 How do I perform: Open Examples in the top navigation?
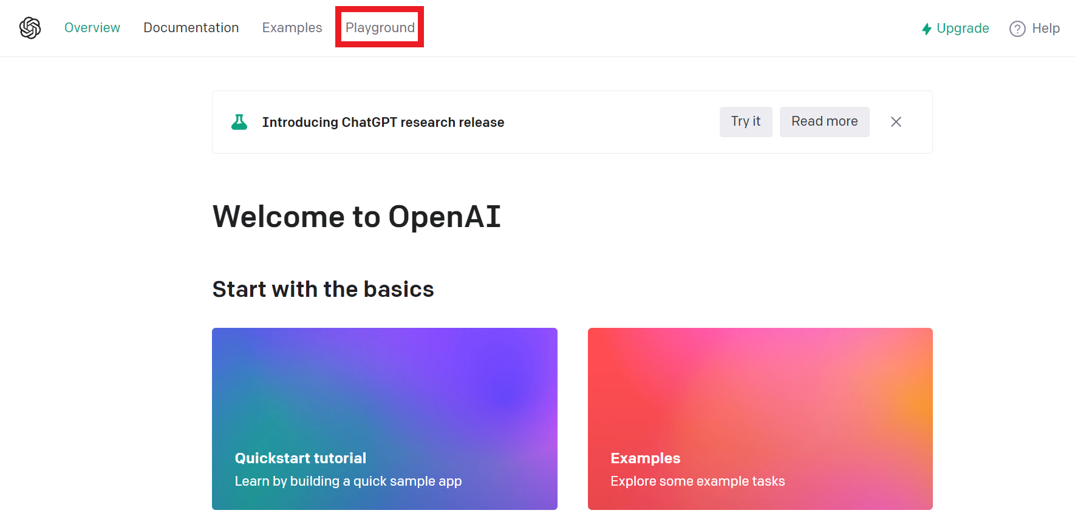(x=292, y=28)
